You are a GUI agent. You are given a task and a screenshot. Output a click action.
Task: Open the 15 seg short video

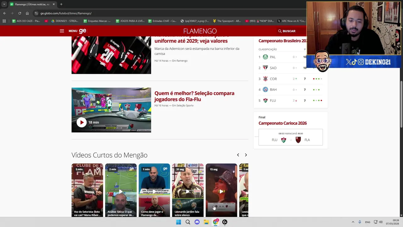tap(221, 190)
